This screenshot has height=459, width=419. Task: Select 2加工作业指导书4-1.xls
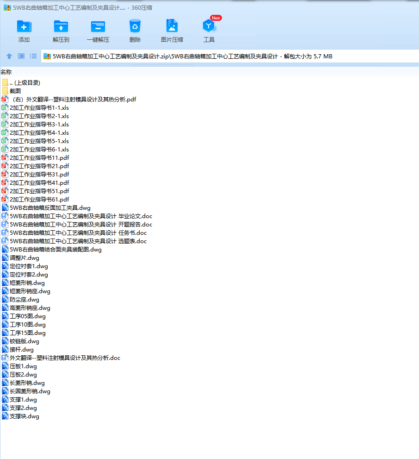(35, 133)
